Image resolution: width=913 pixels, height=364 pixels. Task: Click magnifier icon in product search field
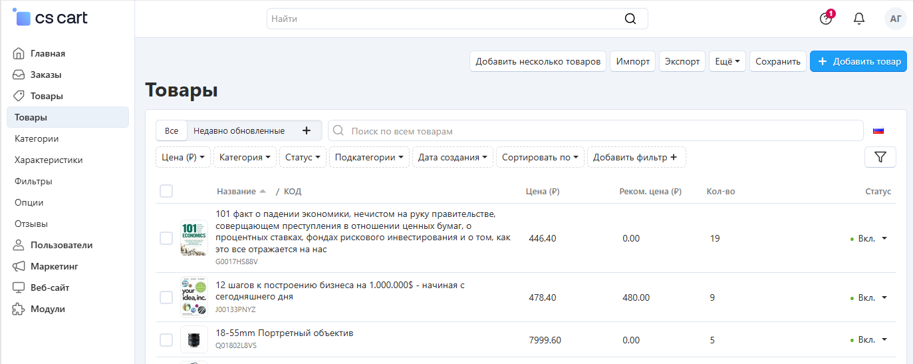click(x=338, y=130)
